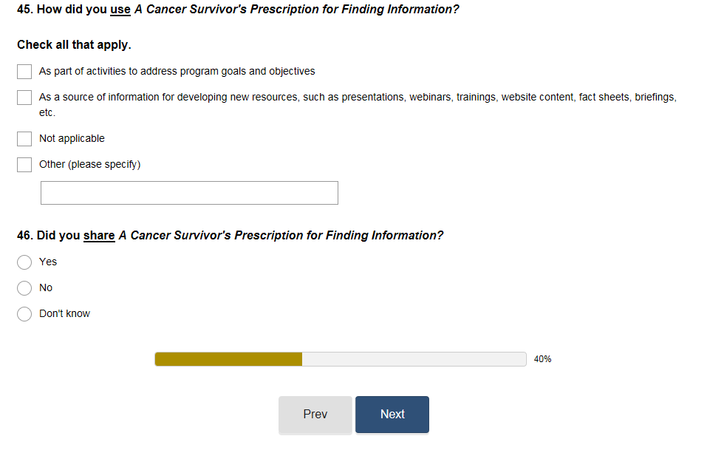Click the Other specify text field
The height and width of the screenshot is (453, 707).
pos(189,193)
